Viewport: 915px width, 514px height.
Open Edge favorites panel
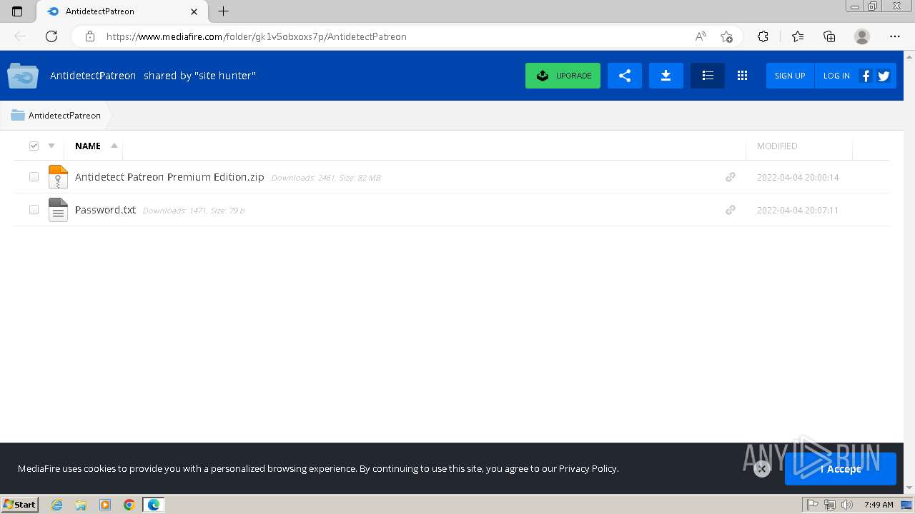[x=798, y=36]
